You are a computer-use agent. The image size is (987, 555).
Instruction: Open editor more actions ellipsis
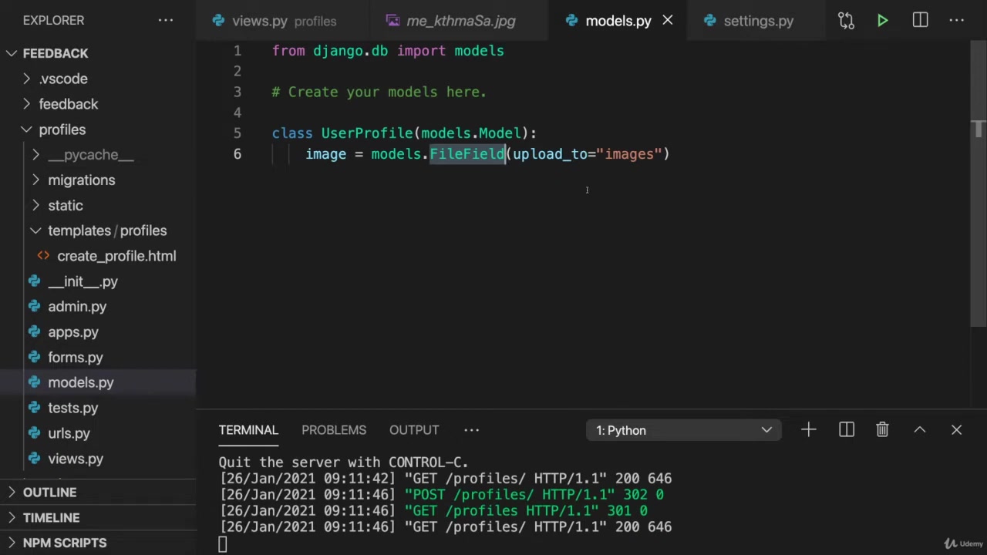[957, 21]
